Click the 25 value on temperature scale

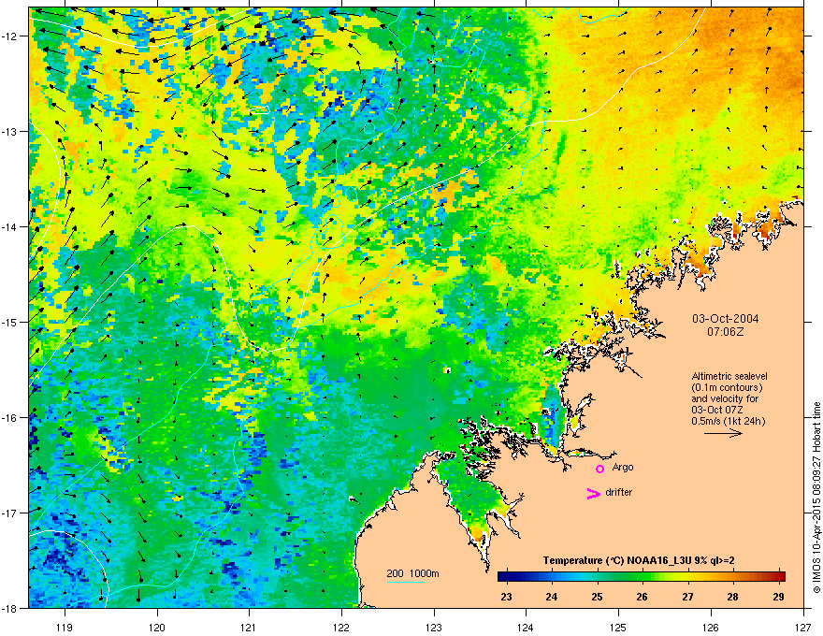(x=598, y=597)
